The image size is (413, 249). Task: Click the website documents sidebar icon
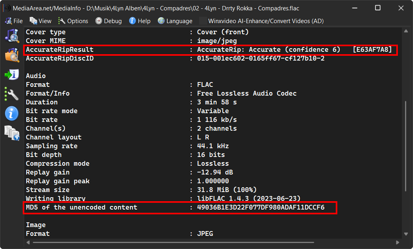click(x=12, y=133)
